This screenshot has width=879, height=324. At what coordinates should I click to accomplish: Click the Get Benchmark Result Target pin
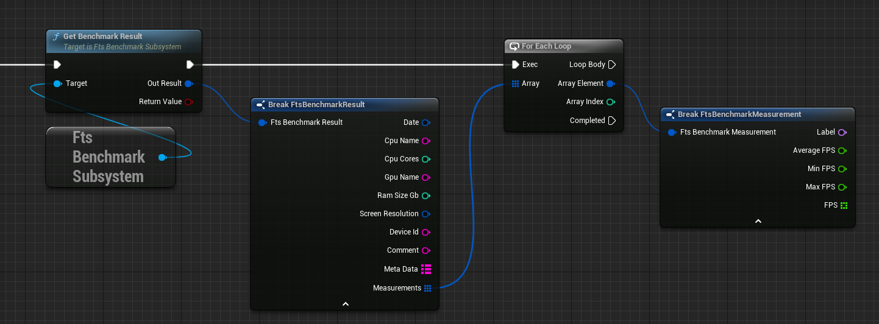(x=57, y=83)
